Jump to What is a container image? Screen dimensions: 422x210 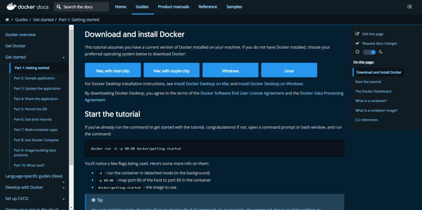point(376,110)
